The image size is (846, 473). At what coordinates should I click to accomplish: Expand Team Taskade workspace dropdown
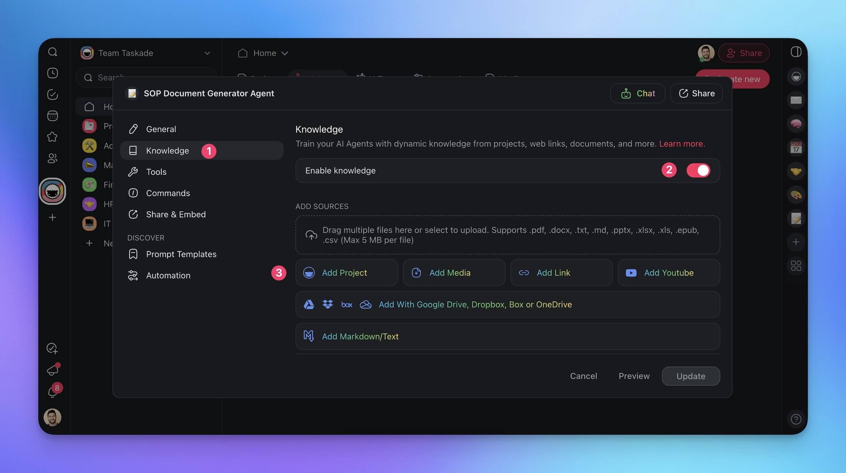207,53
